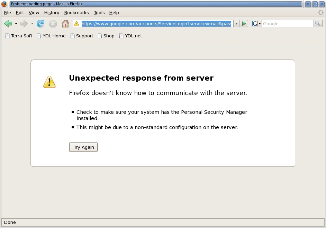Screen dimensions: 326x228
Task: Open the Tools menu
Action: point(99,12)
